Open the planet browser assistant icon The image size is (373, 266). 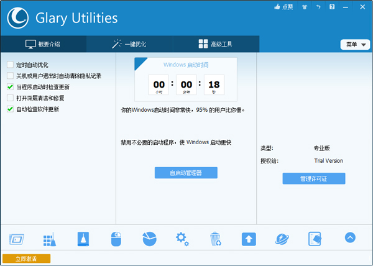(282, 239)
